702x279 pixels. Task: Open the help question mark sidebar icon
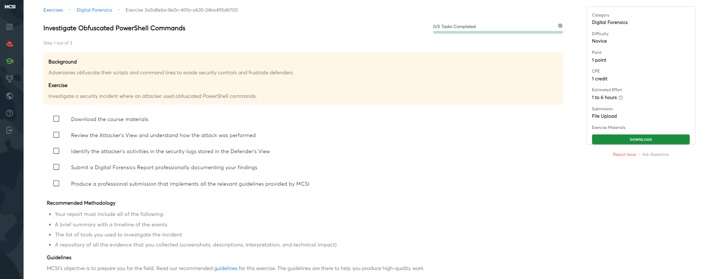[10, 113]
